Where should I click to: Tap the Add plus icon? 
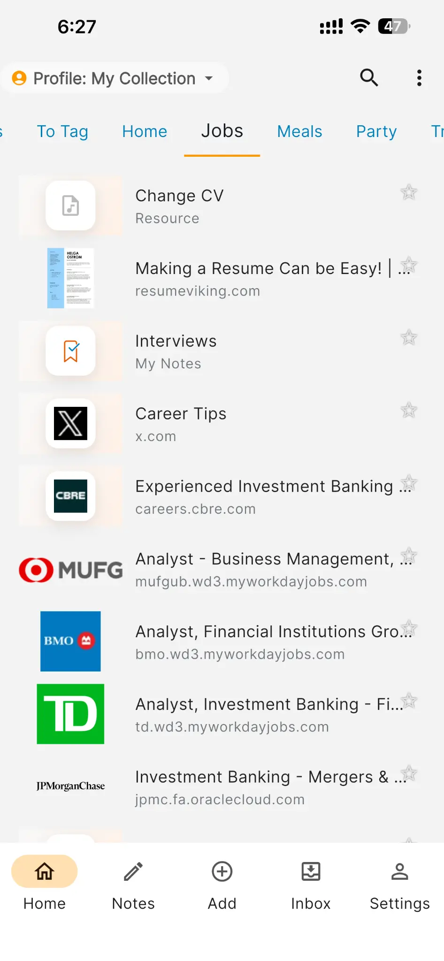pyautogui.click(x=222, y=872)
